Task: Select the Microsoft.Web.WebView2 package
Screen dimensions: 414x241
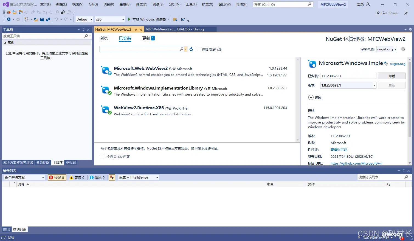Action: tap(194, 71)
